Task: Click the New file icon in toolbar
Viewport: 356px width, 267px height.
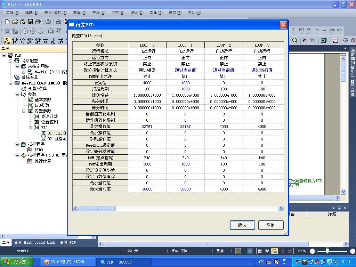Action: [7, 22]
